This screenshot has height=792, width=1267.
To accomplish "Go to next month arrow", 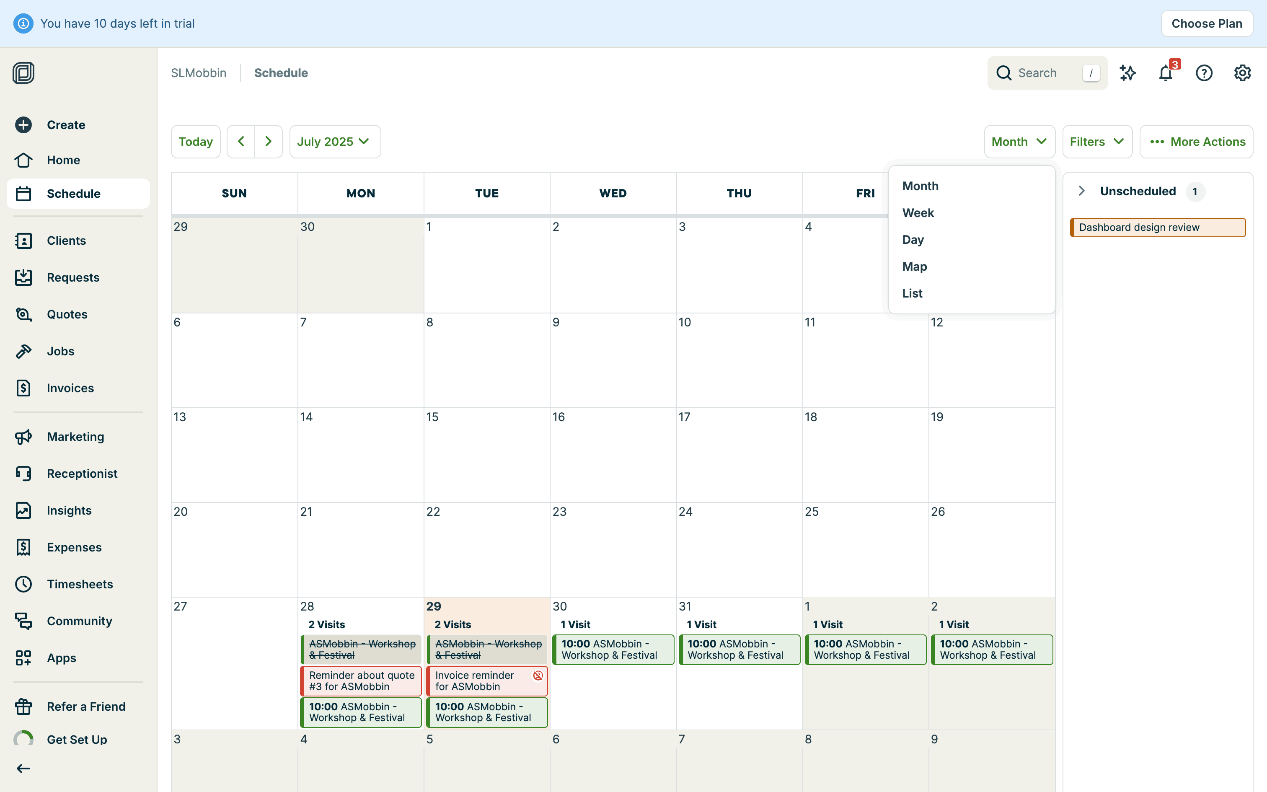I will [269, 142].
